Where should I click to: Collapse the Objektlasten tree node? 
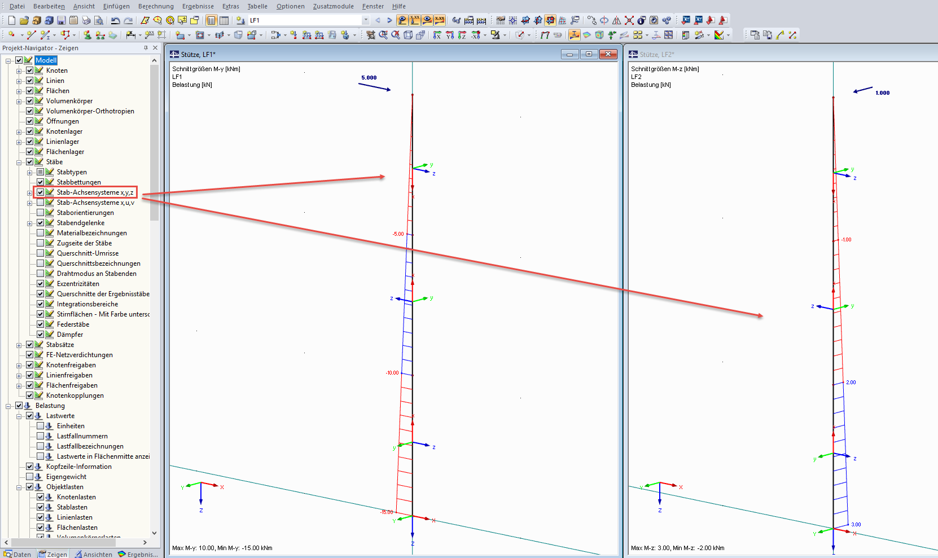[19, 487]
